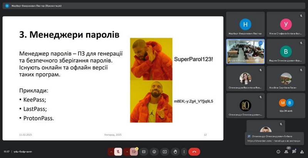This screenshot has height=158, width=308.
Task: Click the clock showing 11:17
Action: pos(7,152)
